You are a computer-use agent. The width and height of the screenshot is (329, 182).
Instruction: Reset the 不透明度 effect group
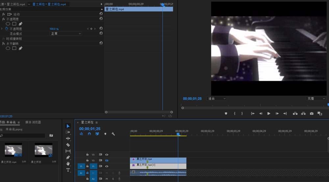click(x=101, y=19)
